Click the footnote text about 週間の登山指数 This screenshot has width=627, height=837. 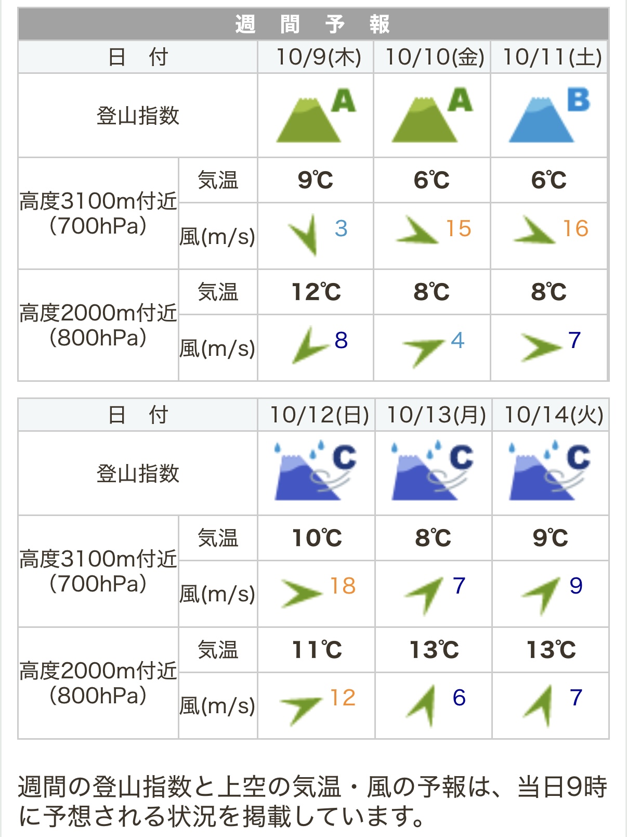(313, 801)
